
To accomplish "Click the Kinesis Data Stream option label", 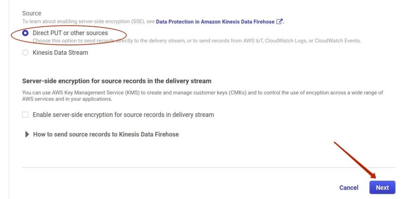I will click(x=60, y=53).
